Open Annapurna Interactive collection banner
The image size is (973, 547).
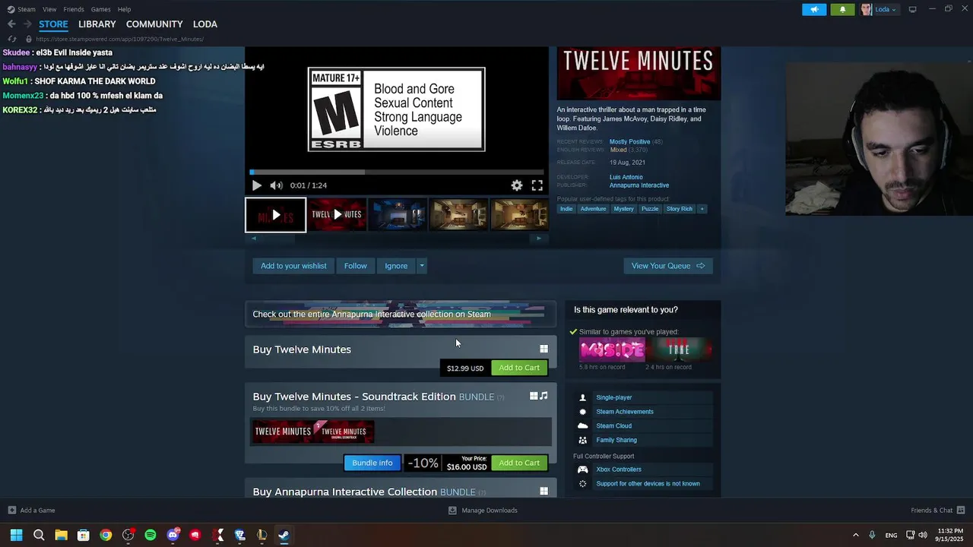(x=401, y=315)
